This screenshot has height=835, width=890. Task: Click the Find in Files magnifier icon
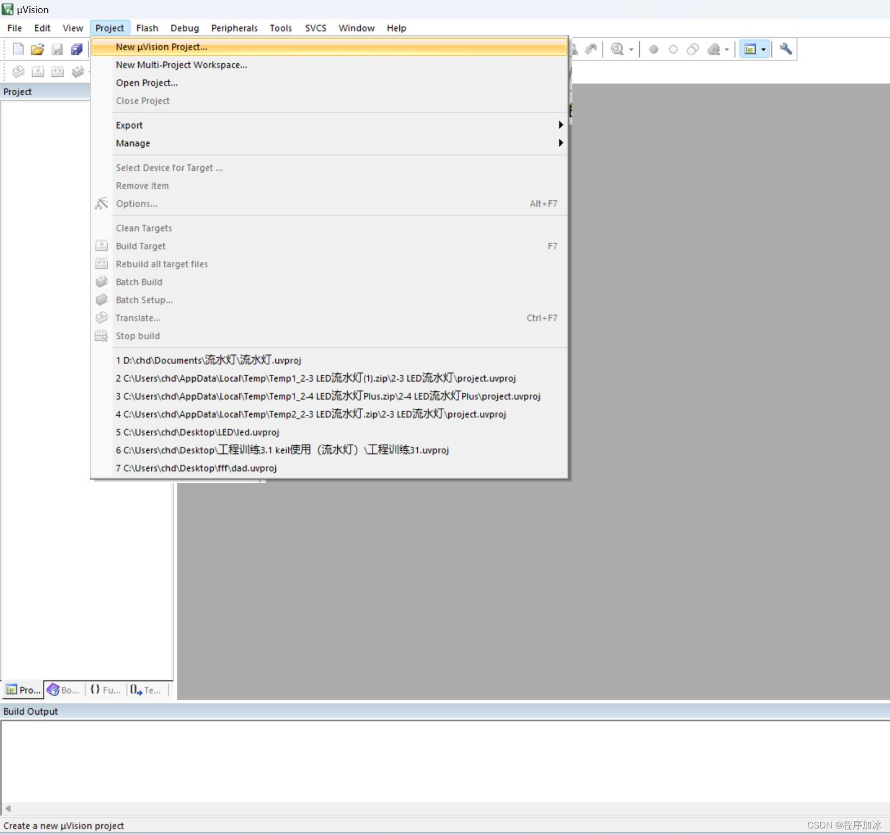(x=617, y=50)
